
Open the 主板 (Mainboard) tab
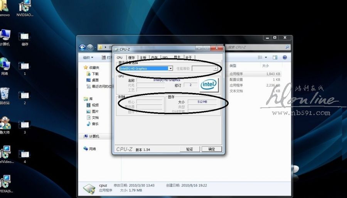tap(143, 58)
